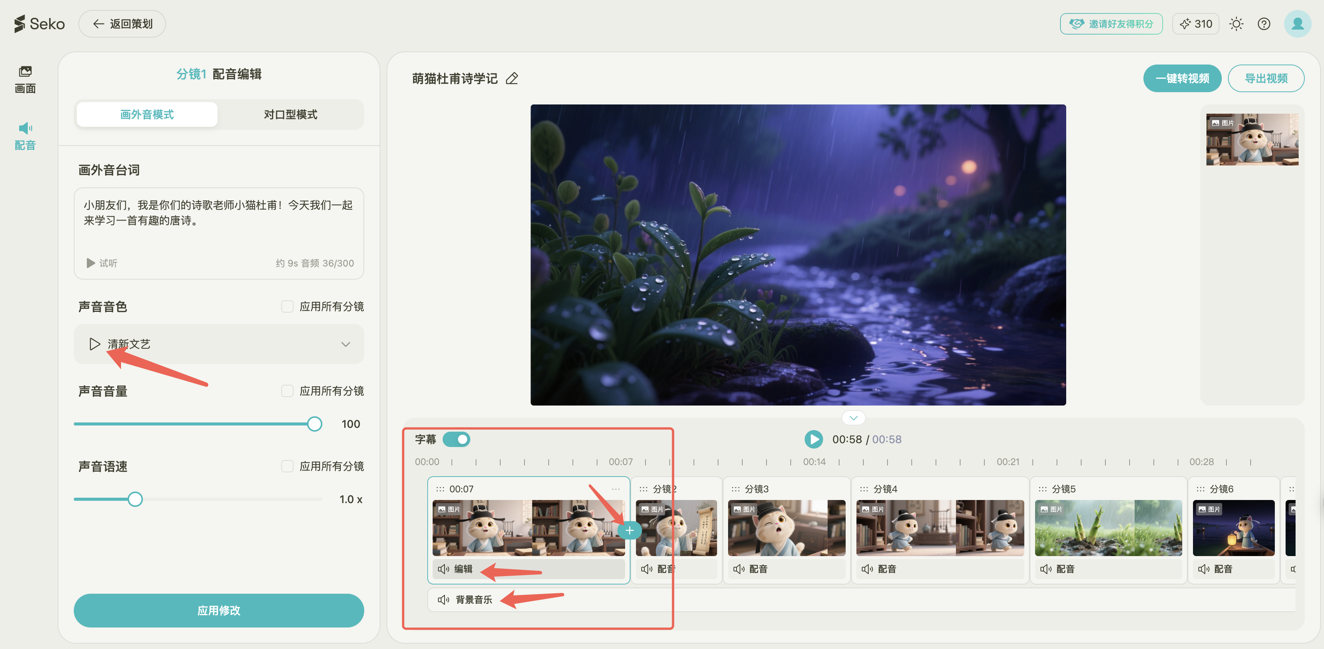This screenshot has width=1324, height=649.
Task: Check 应用所有分镜 for 声音语速
Action: point(287,466)
